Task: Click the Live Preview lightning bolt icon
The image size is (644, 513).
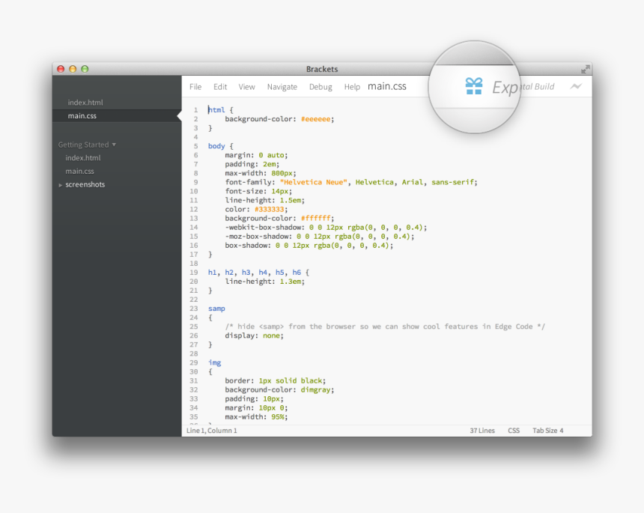Action: coord(576,86)
